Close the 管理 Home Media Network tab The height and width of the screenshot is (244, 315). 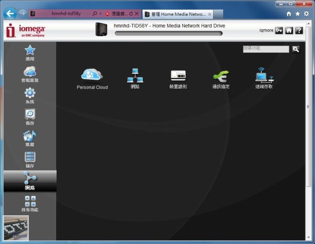pos(209,14)
